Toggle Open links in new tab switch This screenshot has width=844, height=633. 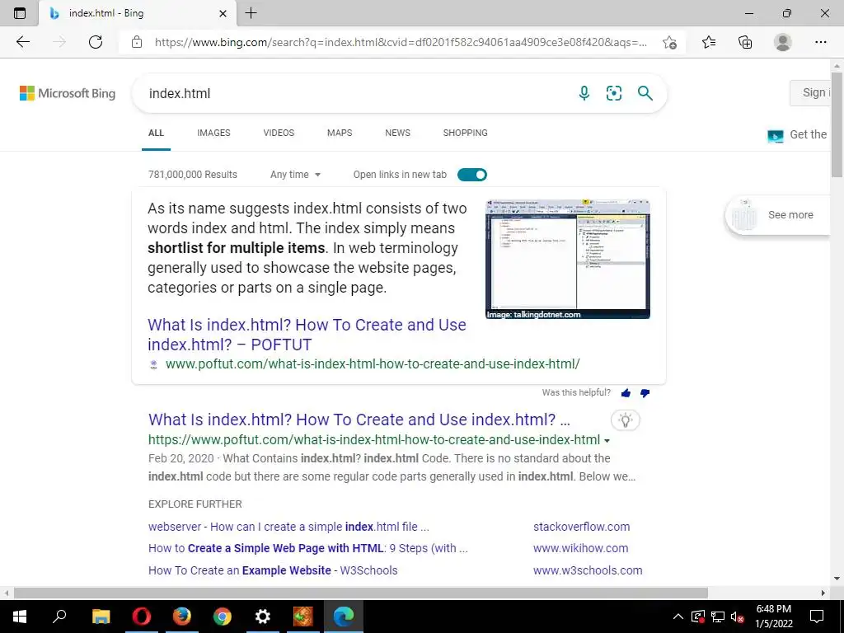point(472,175)
